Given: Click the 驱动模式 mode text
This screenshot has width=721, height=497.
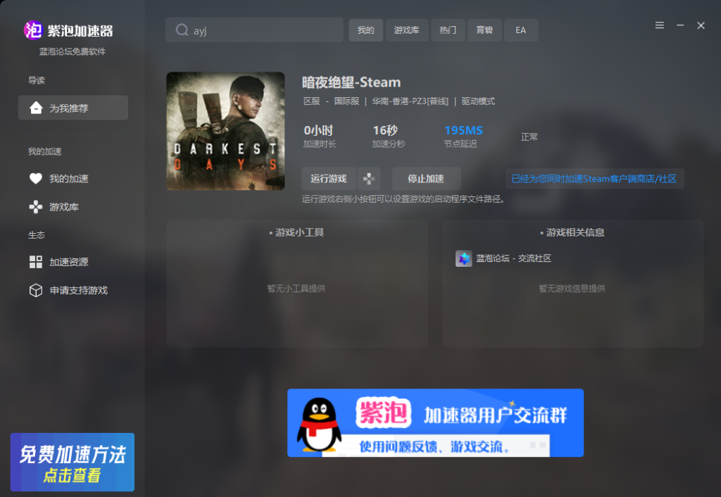Looking at the screenshot, I should coord(478,101).
